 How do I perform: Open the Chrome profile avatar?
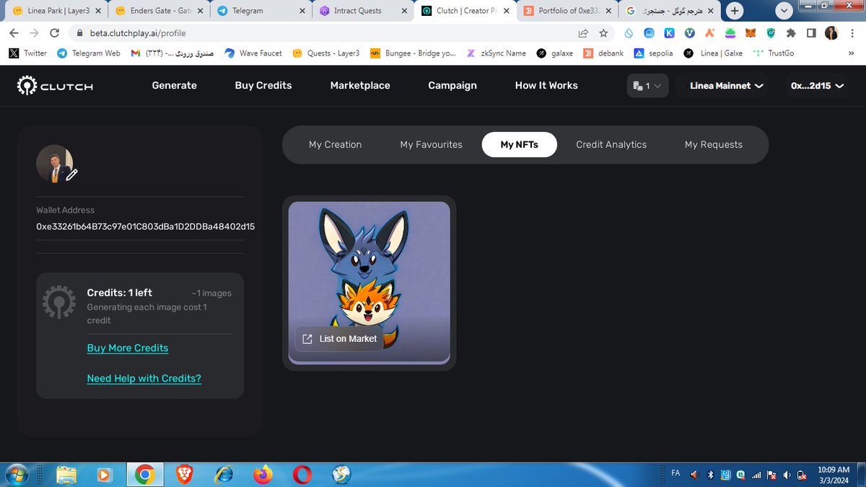tap(832, 33)
